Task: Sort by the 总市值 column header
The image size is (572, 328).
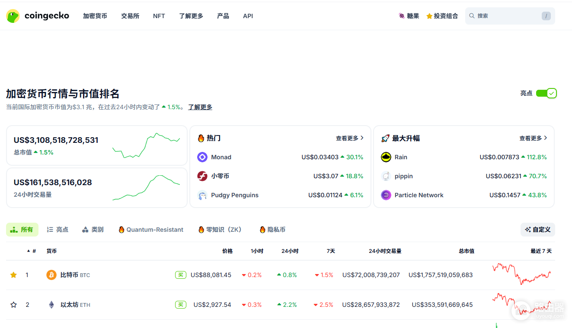Action: click(467, 251)
